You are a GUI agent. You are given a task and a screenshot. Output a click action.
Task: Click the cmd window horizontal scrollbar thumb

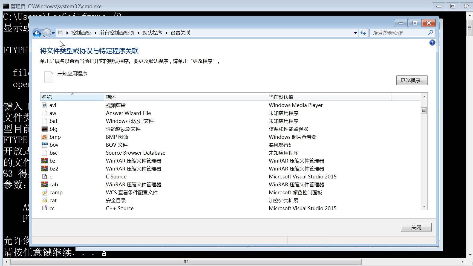(x=186, y=262)
